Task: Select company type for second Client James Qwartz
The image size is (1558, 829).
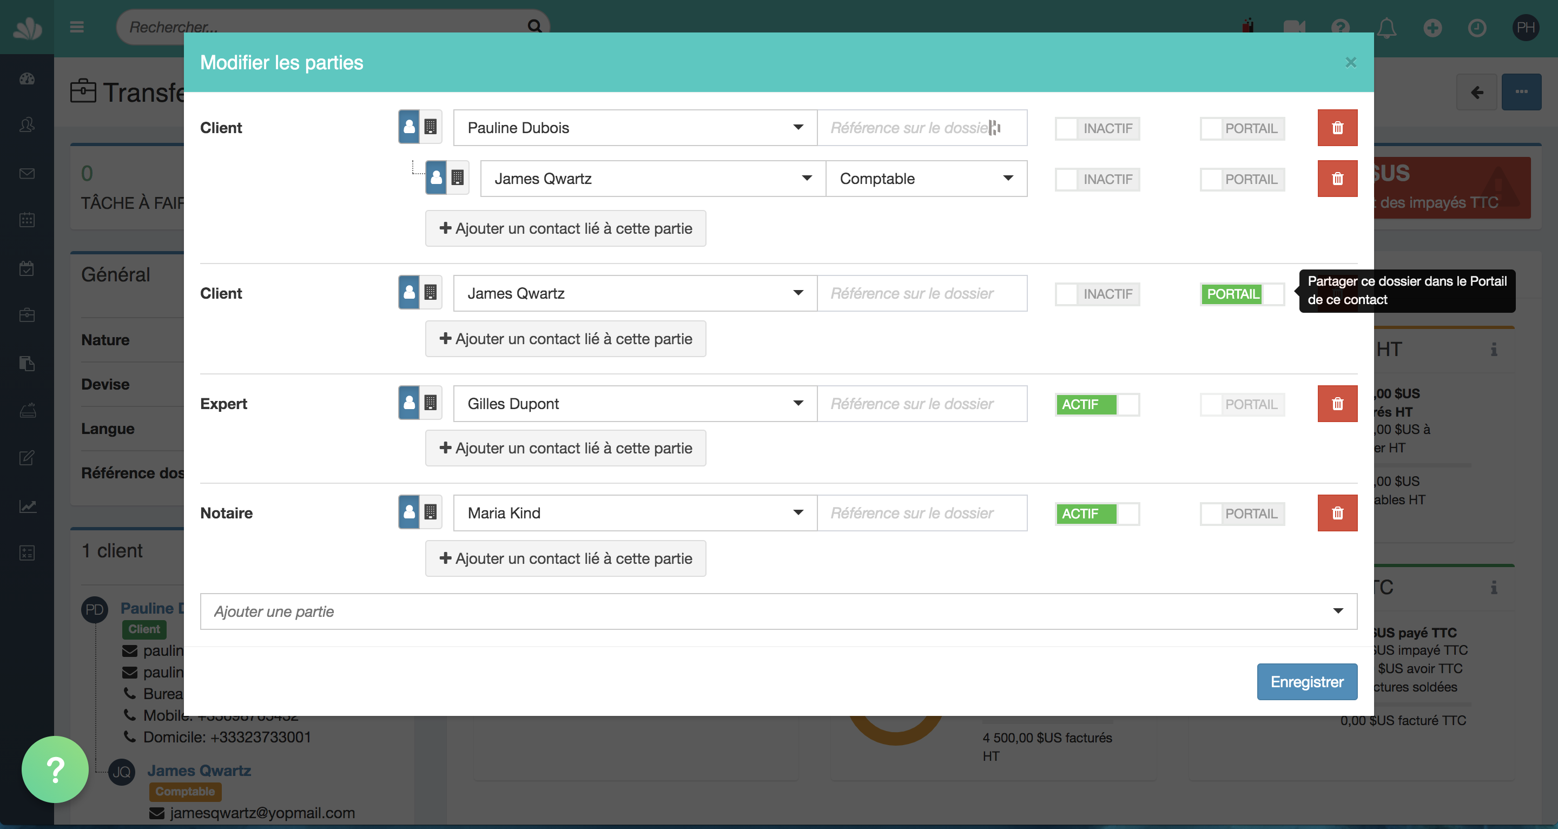Action: (431, 293)
